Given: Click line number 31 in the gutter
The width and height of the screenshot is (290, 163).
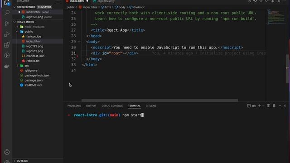Looking at the screenshot, I should tap(73, 53).
